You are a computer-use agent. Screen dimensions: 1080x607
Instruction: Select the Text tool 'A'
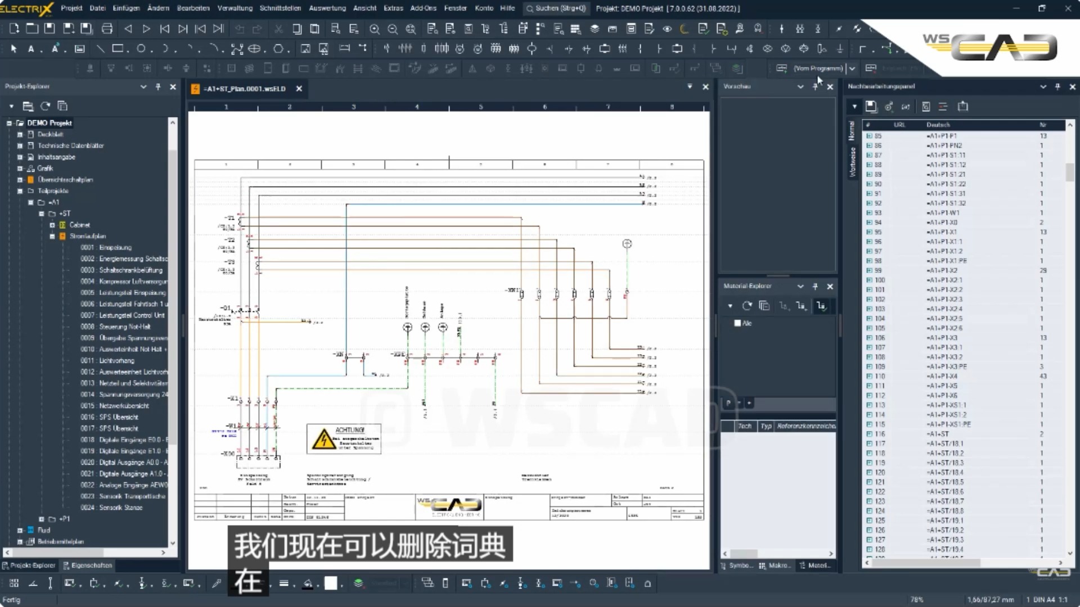click(x=31, y=49)
